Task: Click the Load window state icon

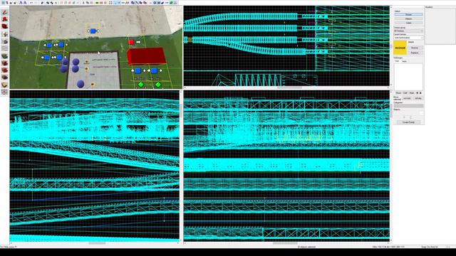Action: pyautogui.click(x=21, y=3)
